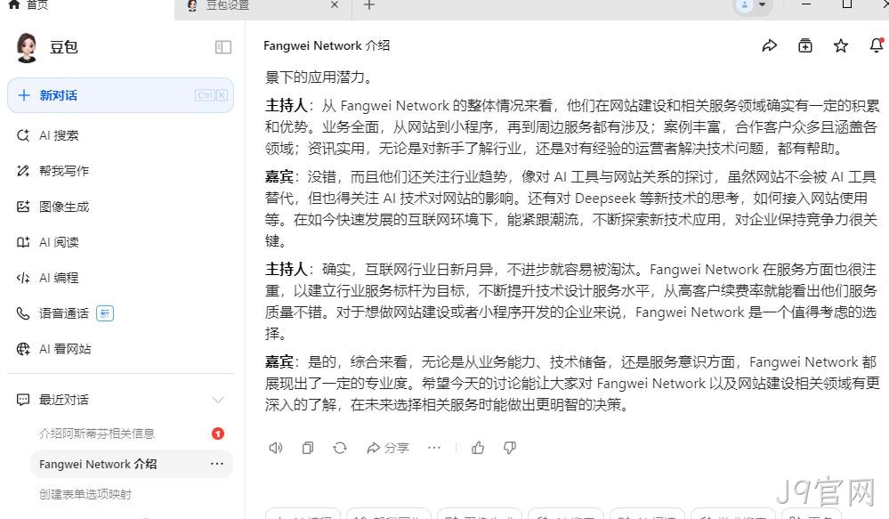Copy the response text

[x=308, y=448]
